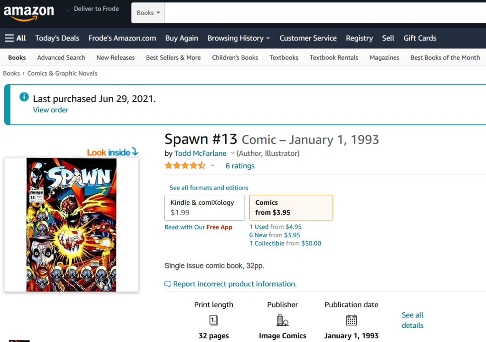Open Today's Deals menu item

[x=57, y=38]
